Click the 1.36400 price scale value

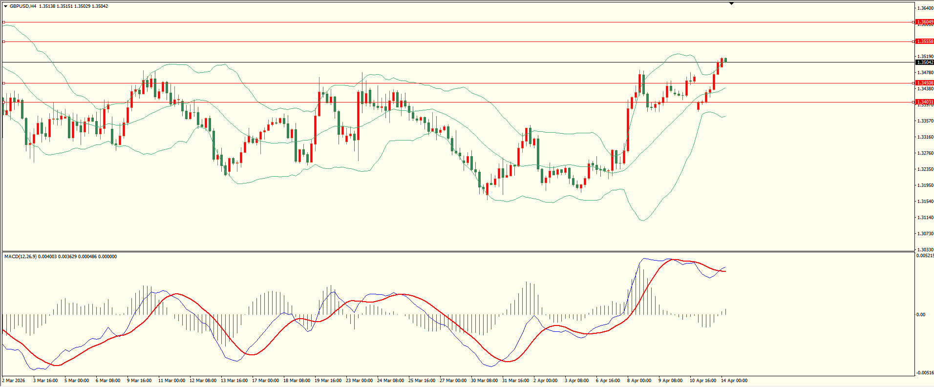pos(925,8)
